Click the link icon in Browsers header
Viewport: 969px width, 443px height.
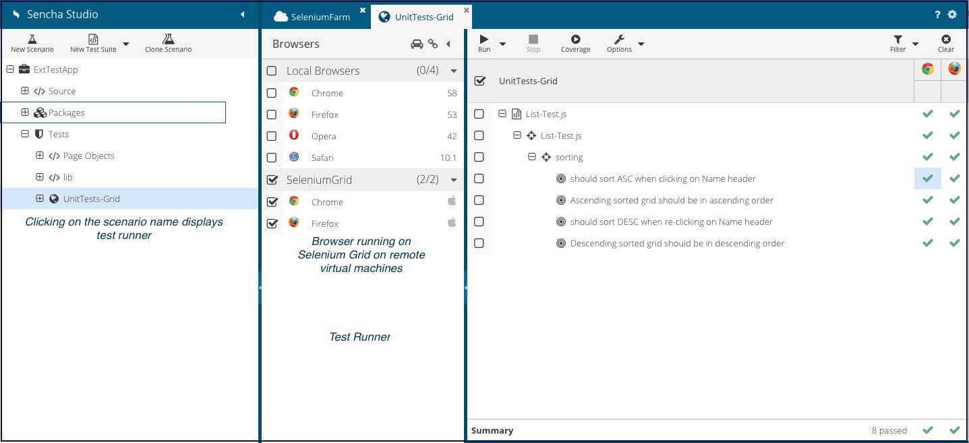tap(433, 44)
